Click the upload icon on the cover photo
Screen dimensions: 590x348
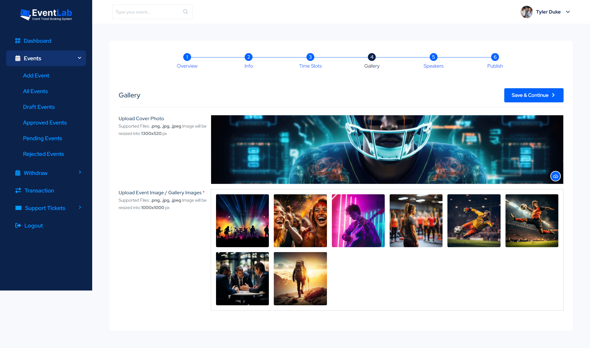pyautogui.click(x=555, y=176)
